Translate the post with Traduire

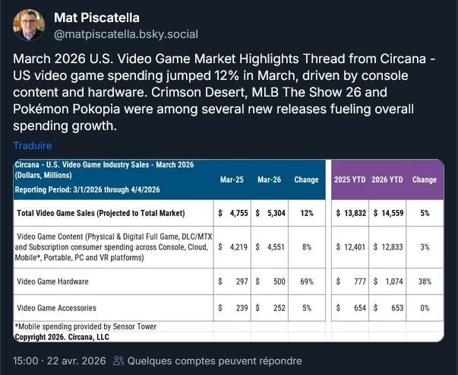tap(32, 145)
